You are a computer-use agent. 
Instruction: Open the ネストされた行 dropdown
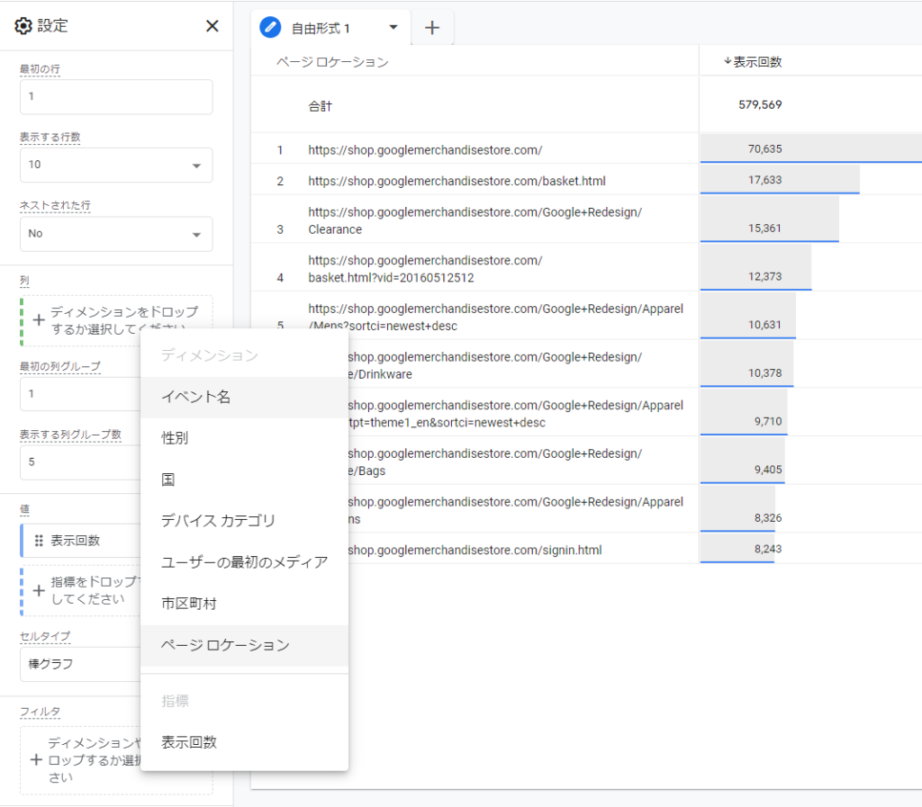pos(116,234)
